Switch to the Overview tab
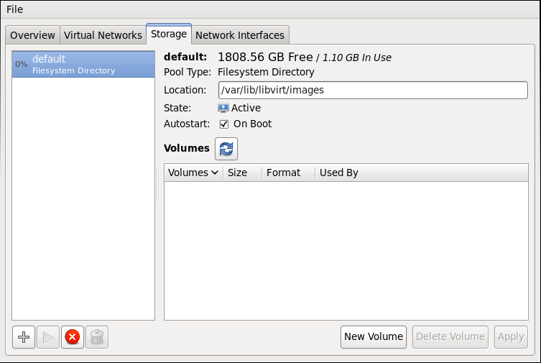The width and height of the screenshot is (541, 363). point(32,35)
